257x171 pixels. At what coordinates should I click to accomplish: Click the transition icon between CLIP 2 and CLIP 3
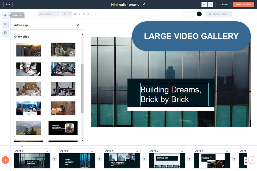pyautogui.click(x=99, y=158)
